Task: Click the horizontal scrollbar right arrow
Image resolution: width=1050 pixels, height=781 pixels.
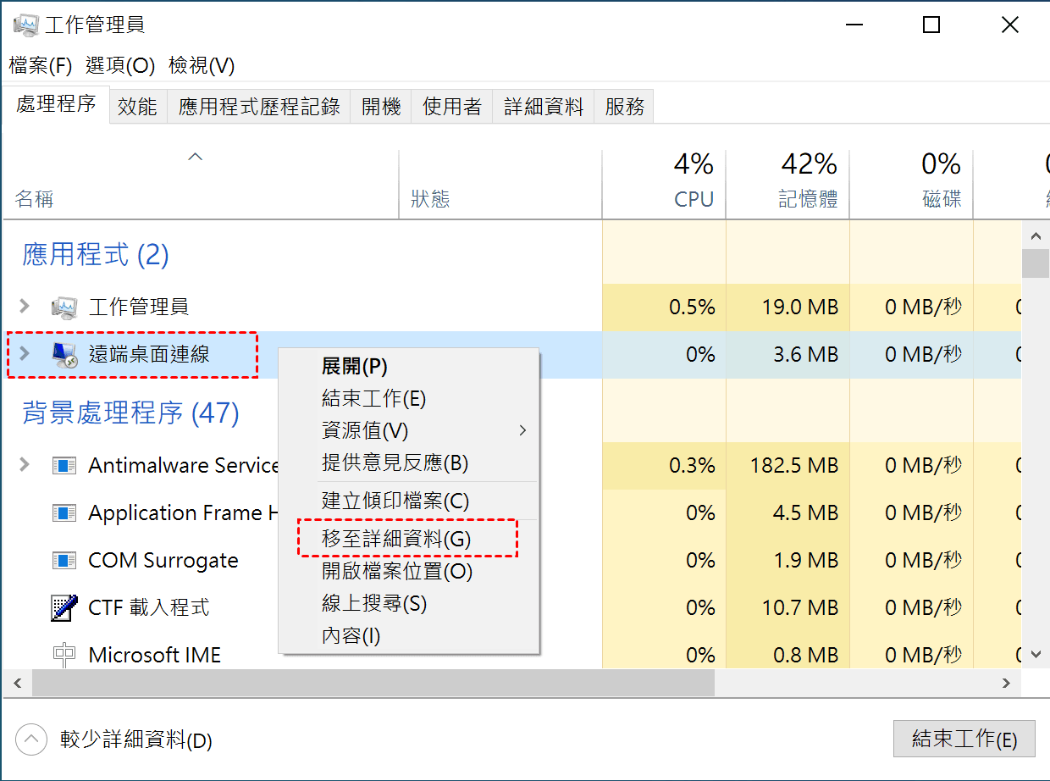Action: click(1006, 683)
